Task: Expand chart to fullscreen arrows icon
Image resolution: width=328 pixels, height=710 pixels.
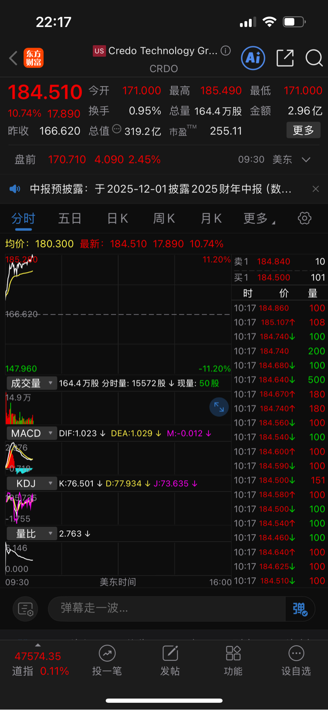Action: 219,407
